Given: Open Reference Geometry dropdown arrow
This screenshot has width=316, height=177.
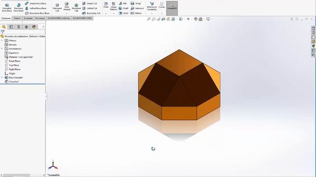Looking at the screenshot, I should point(152,13).
